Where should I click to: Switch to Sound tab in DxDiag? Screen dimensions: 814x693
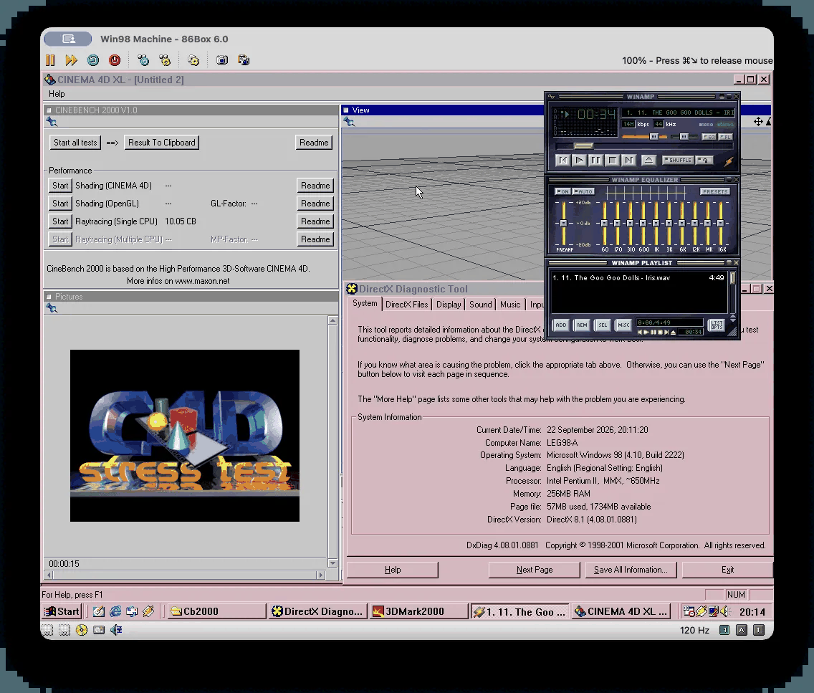(481, 304)
